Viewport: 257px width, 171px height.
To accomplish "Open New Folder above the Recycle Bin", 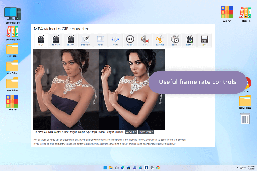I will point(245,102).
